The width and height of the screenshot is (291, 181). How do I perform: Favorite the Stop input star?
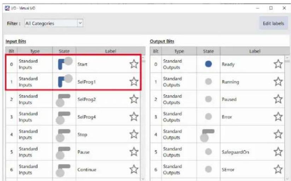134,134
